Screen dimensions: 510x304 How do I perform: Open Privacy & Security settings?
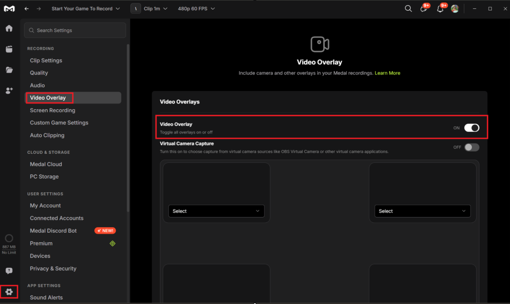[x=73, y=269]
